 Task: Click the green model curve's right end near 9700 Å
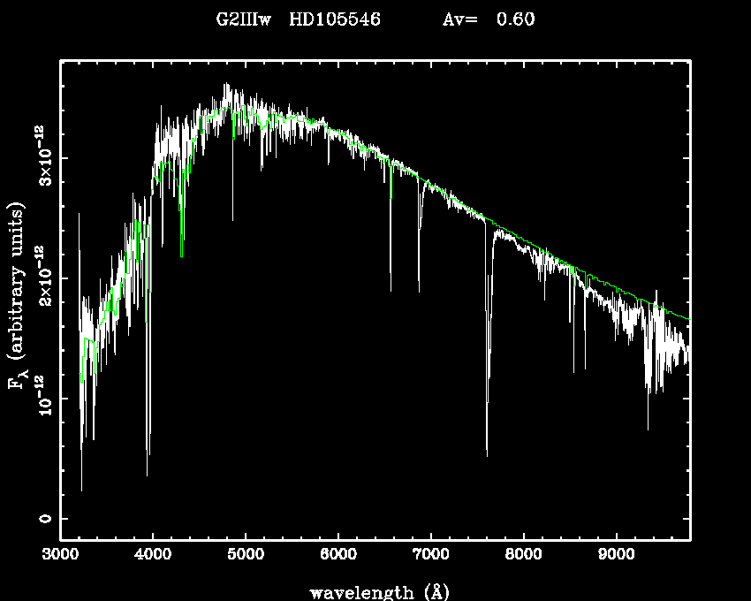pyautogui.click(x=687, y=318)
